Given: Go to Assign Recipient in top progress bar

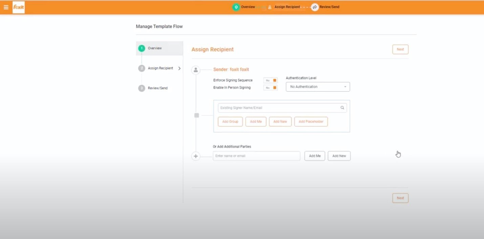Looking at the screenshot, I should [x=287, y=7].
